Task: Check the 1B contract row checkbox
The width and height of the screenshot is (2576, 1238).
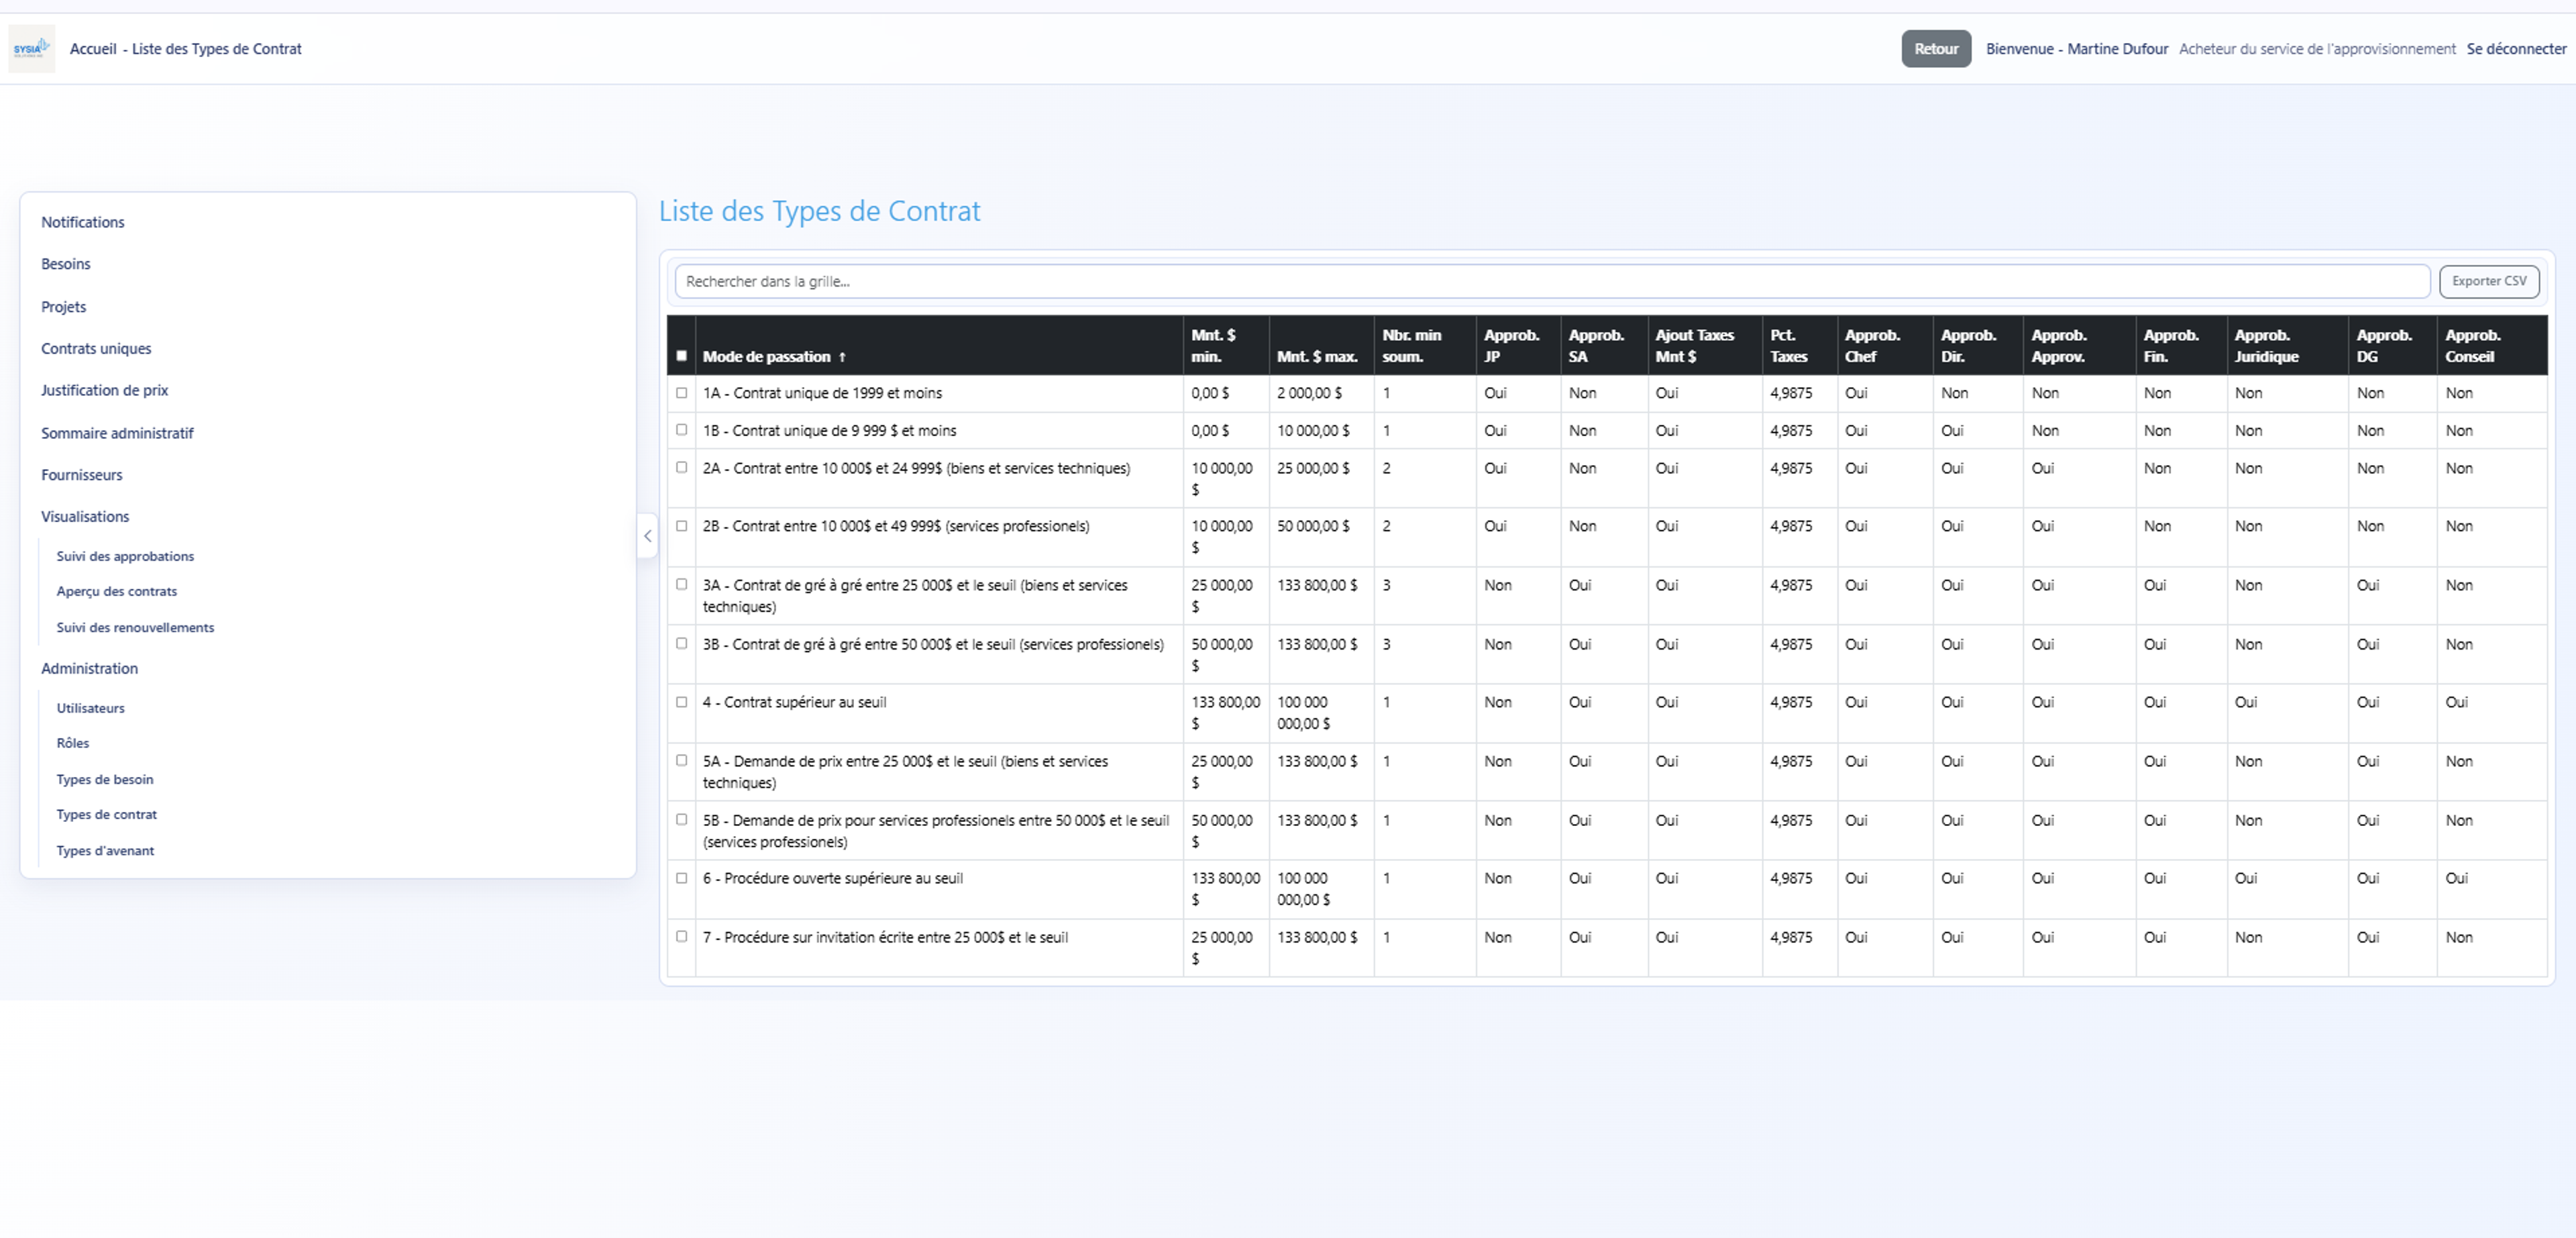Action: click(x=681, y=430)
